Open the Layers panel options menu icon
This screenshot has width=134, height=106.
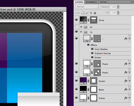pyautogui.click(x=132, y=2)
